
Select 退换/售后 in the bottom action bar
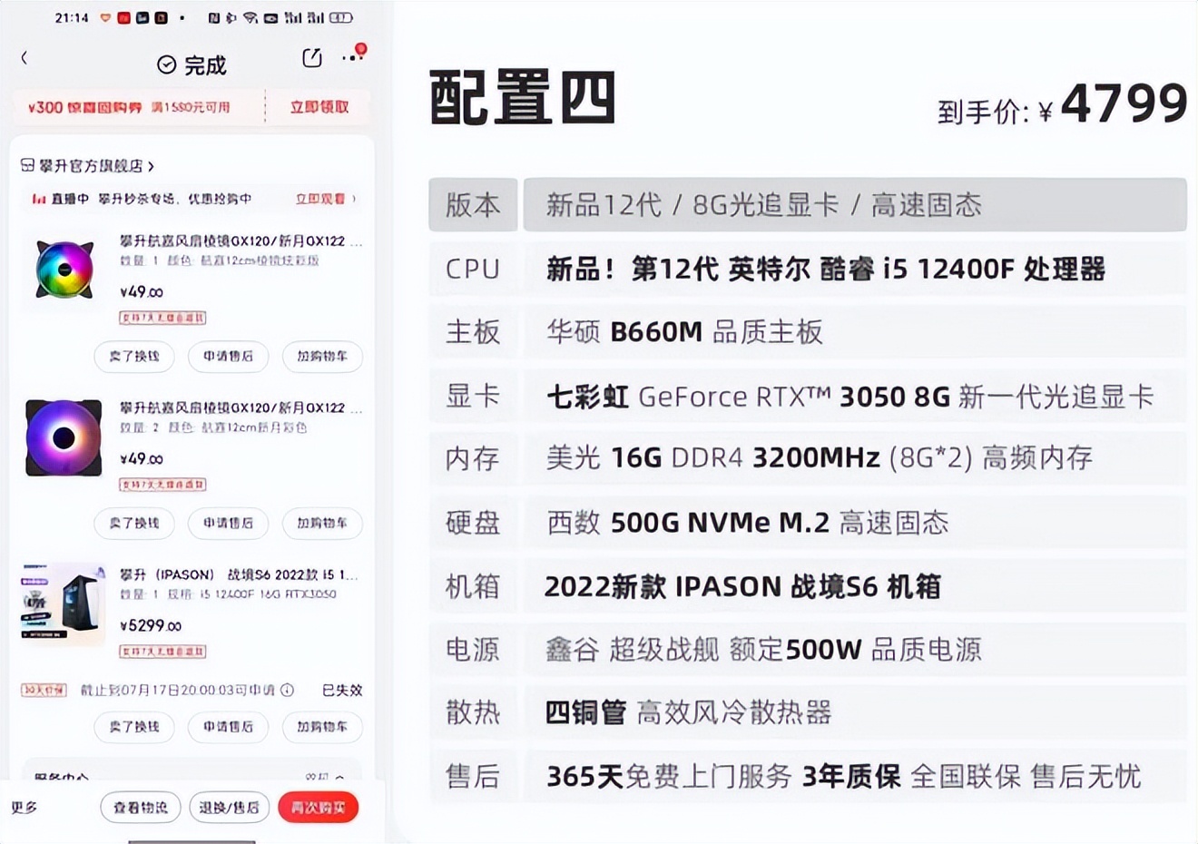coord(229,807)
